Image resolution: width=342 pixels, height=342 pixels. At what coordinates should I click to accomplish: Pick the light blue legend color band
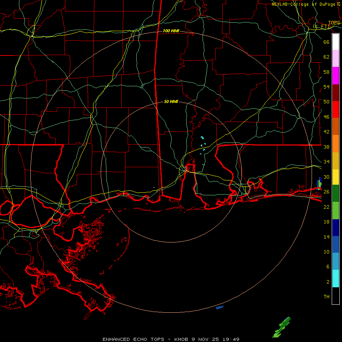336,261
